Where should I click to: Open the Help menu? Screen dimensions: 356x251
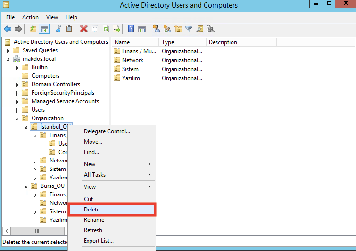pos(71,17)
